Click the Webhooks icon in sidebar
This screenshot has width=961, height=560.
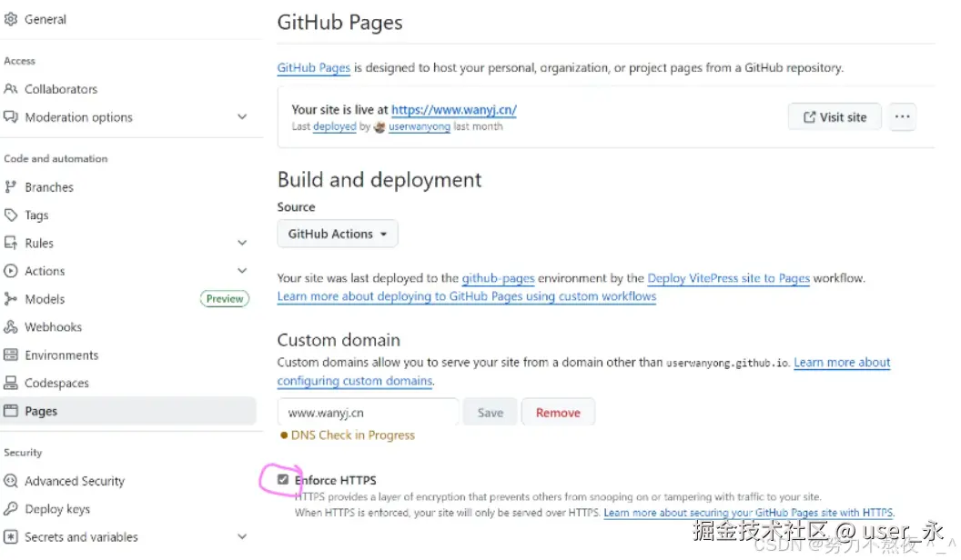(x=11, y=327)
